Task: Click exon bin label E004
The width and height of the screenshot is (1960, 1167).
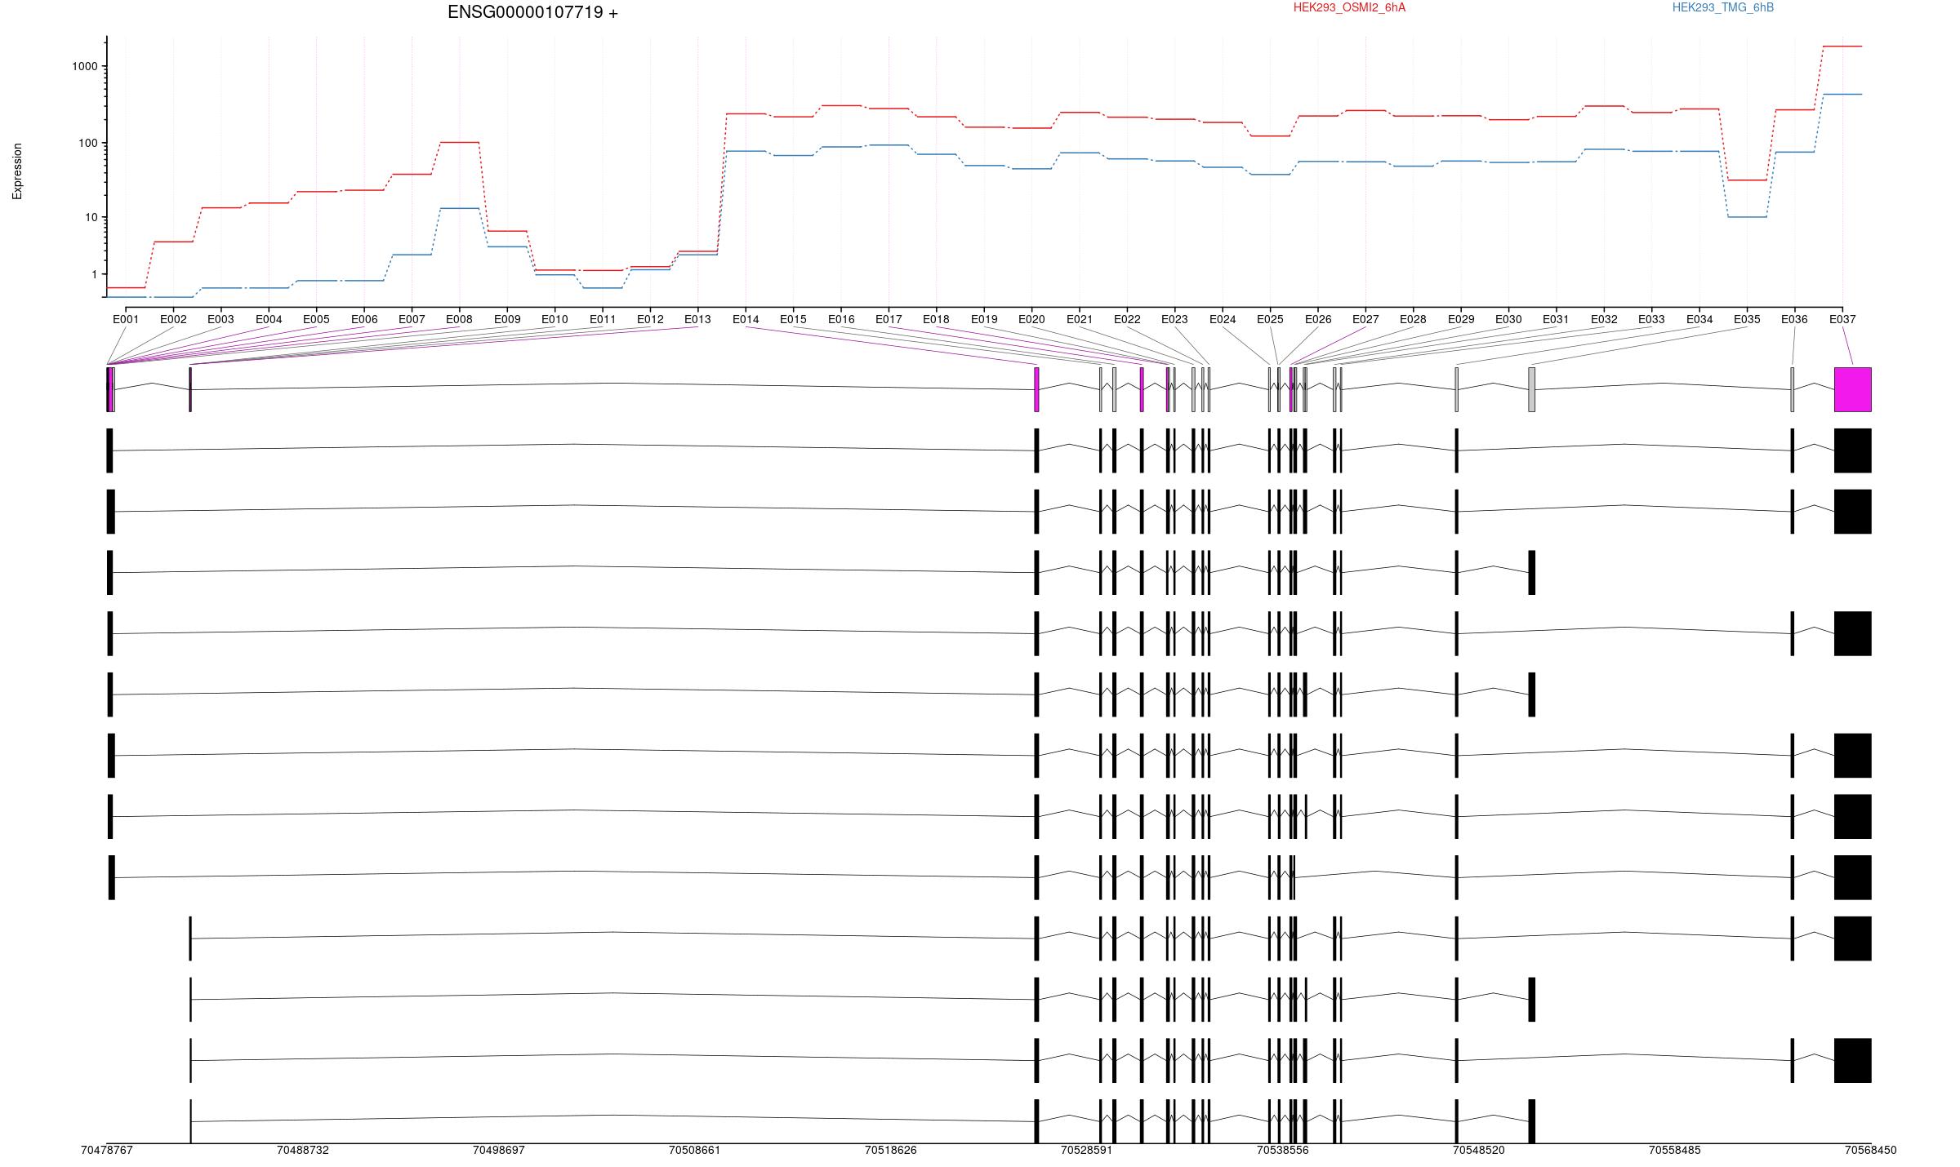Action: 269,319
